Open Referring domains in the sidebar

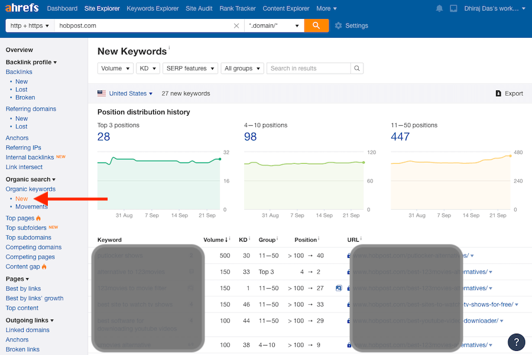31,109
